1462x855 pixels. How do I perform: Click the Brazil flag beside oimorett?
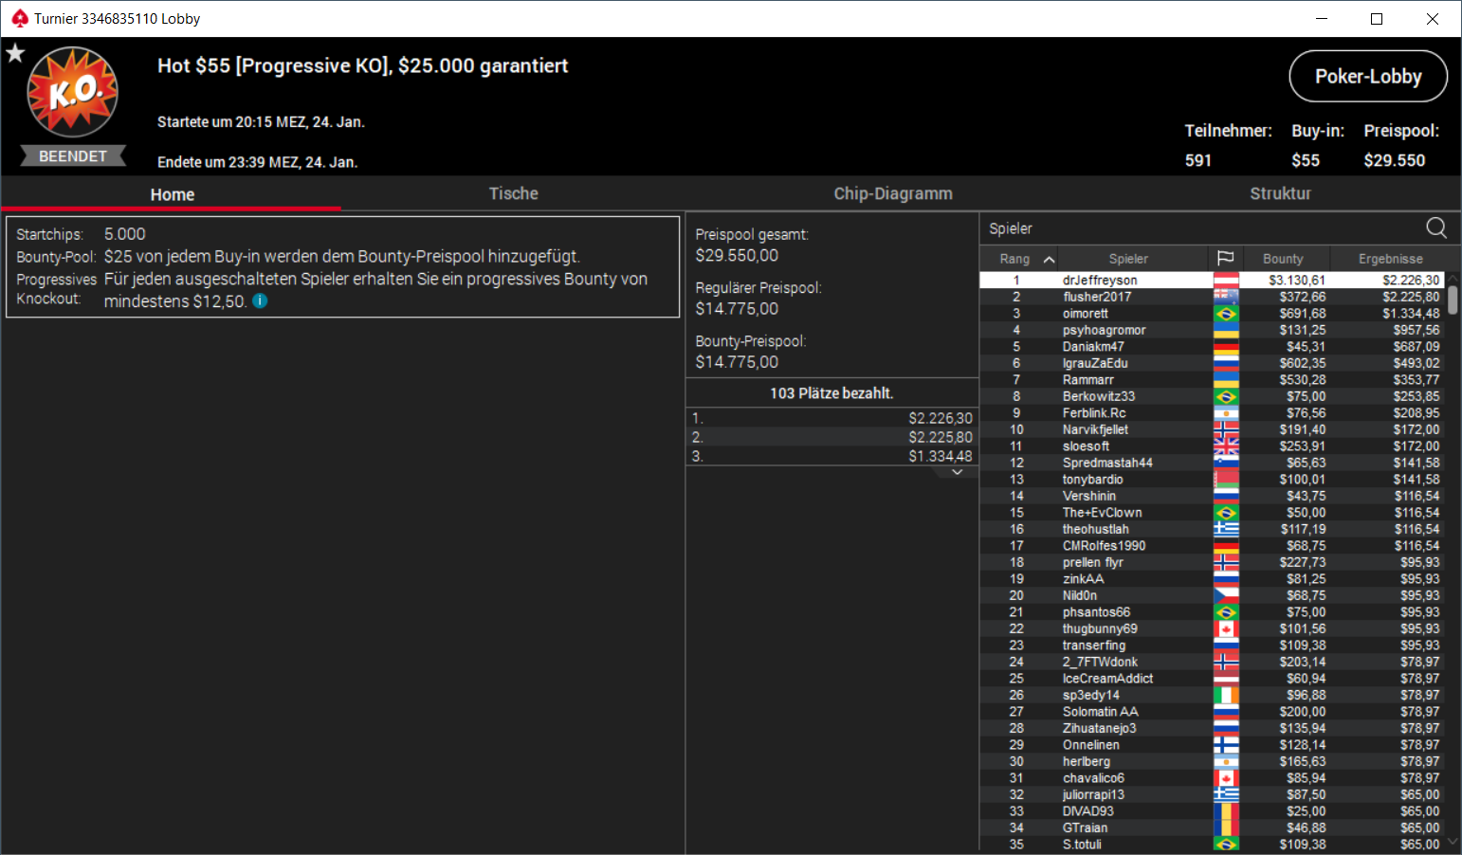(1226, 314)
